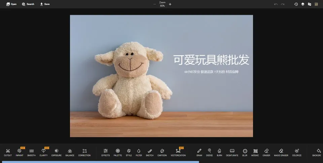Show the layers panel
This screenshot has width=323, height=163.
tap(303, 4)
